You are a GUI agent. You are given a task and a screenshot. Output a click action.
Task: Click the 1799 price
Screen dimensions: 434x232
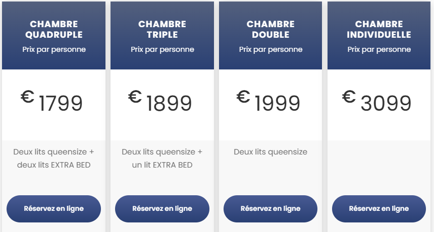tap(61, 104)
